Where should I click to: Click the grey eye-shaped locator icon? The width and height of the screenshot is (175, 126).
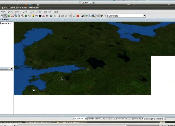[x=29, y=16]
